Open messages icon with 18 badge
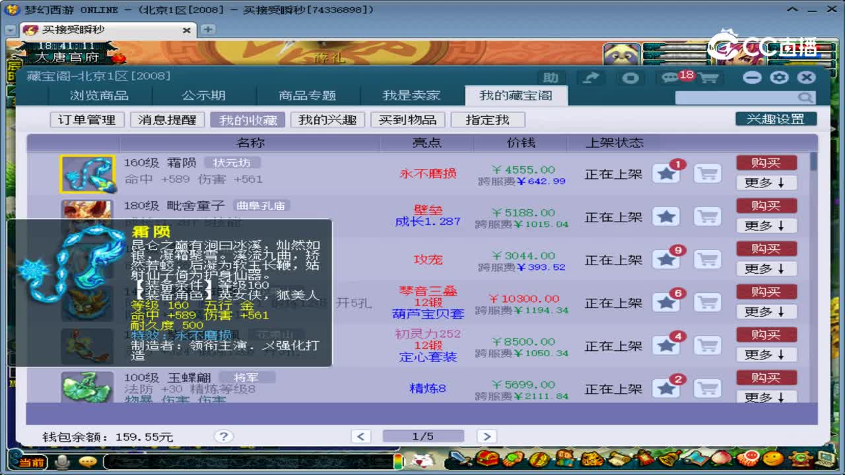845x475 pixels. (x=670, y=78)
